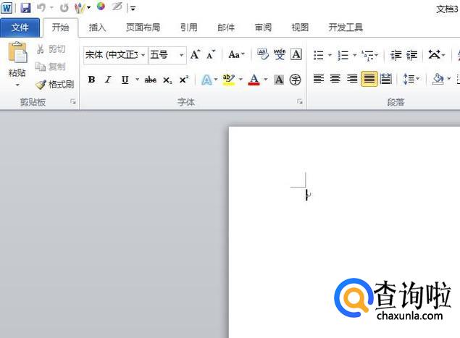460x338 pixels.
Task: Toggle Underline formatting
Action: pos(125,80)
